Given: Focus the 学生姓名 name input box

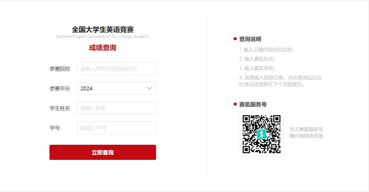Looking at the screenshot, I should pyautogui.click(x=116, y=108).
